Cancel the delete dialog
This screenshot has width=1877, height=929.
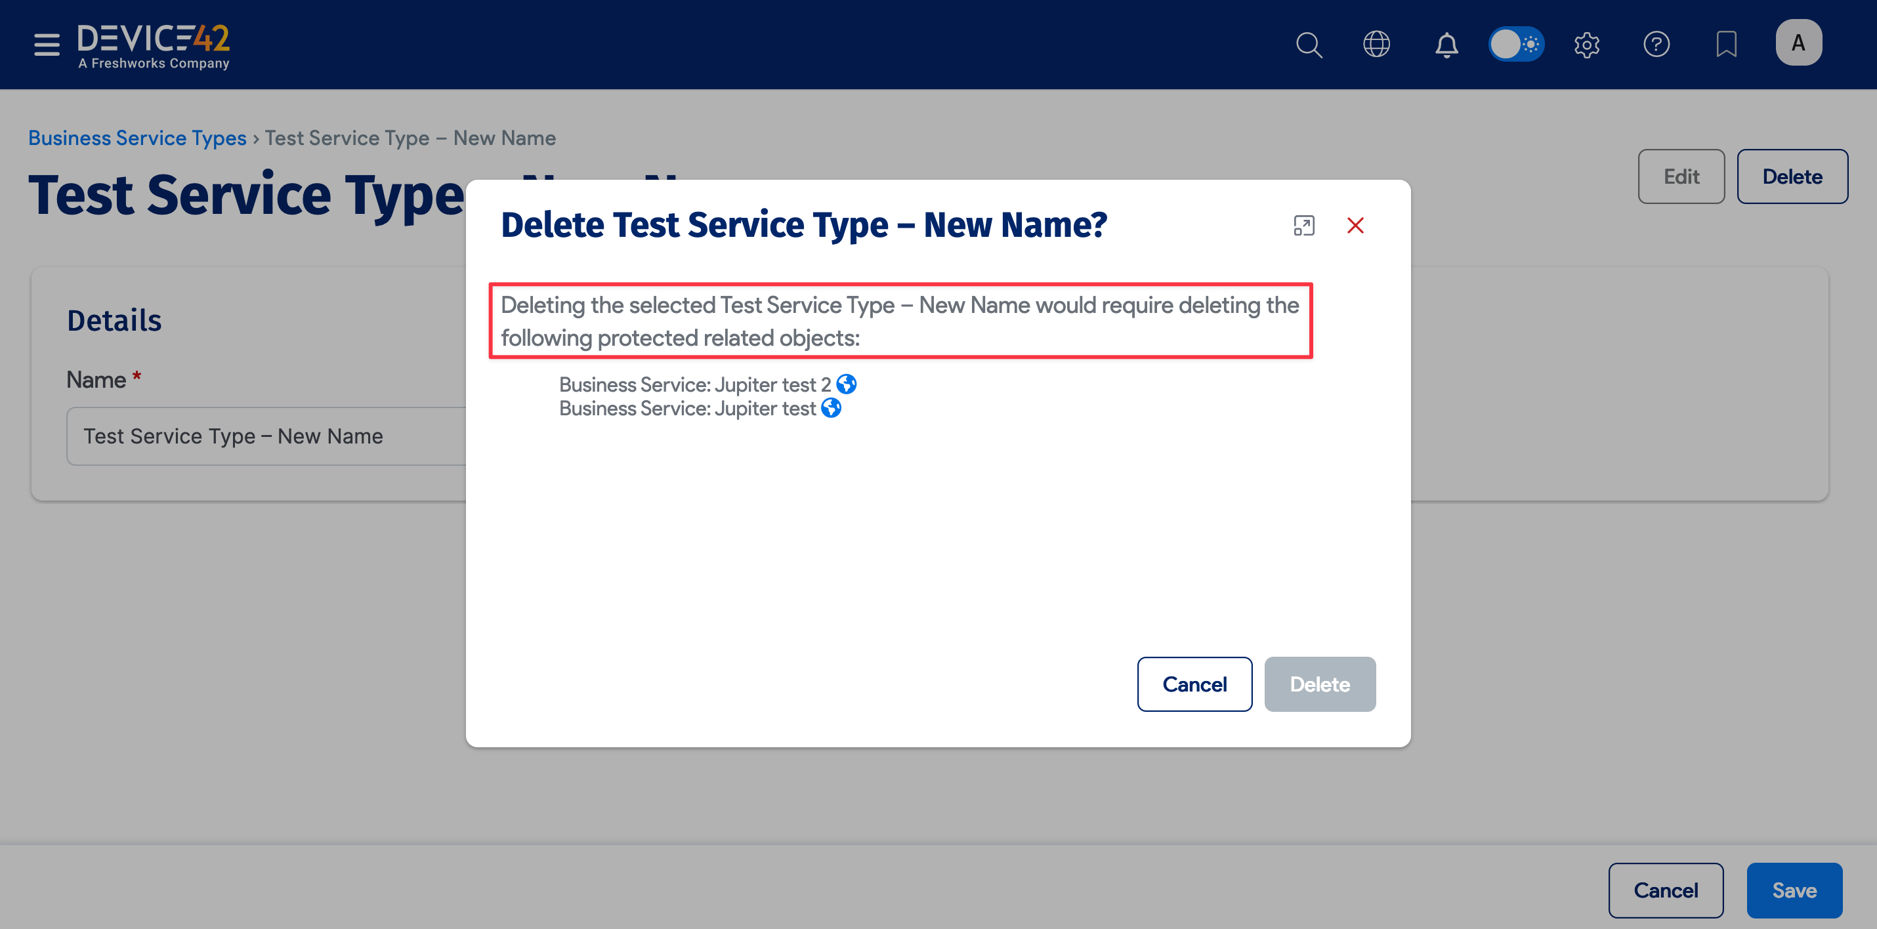(1194, 684)
